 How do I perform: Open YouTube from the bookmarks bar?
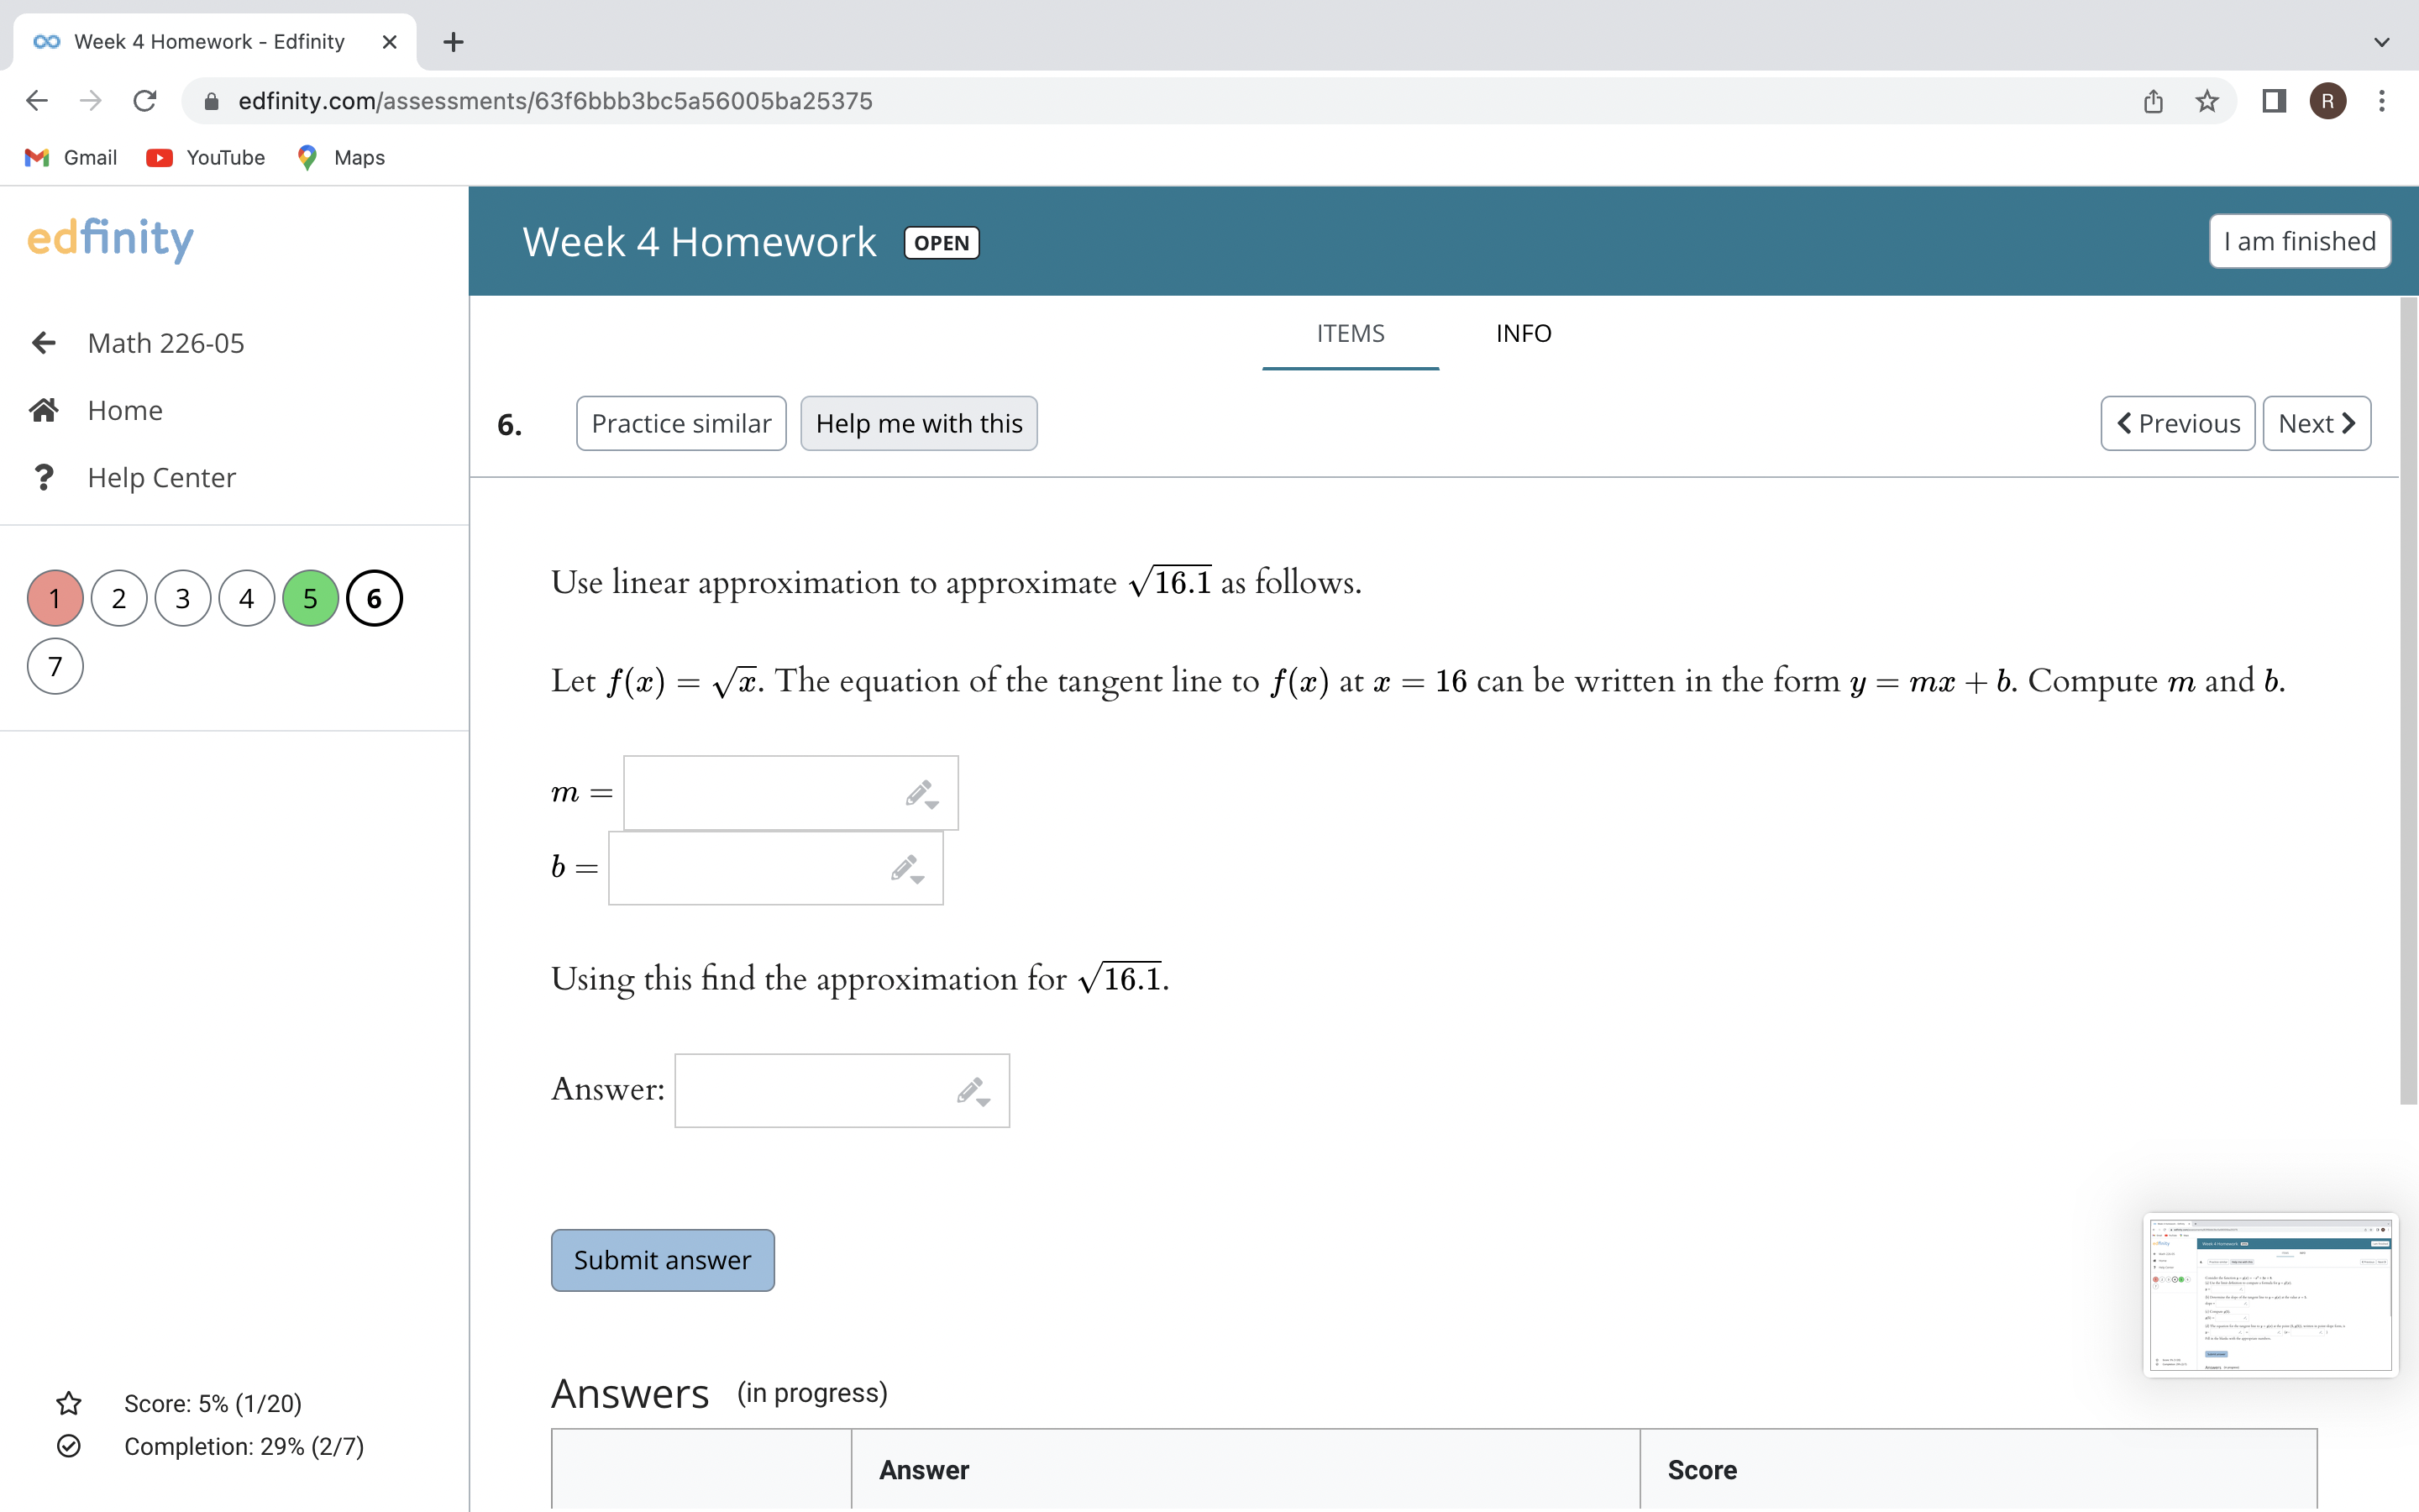[205, 157]
